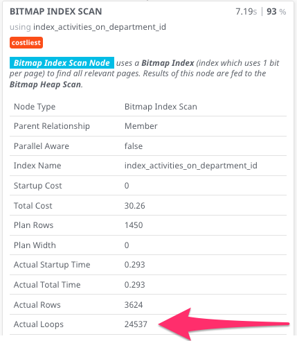
Task: Click the Parallel Aware false value
Action: click(x=134, y=146)
